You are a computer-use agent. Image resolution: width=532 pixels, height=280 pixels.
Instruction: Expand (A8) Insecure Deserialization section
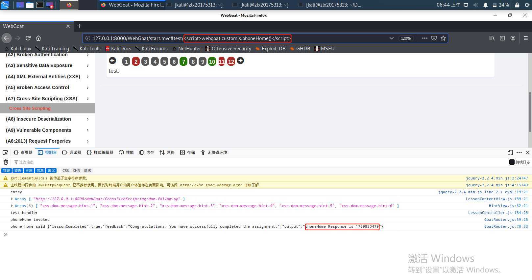[x=47, y=119]
